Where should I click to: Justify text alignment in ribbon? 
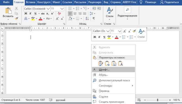tap(85, 14)
